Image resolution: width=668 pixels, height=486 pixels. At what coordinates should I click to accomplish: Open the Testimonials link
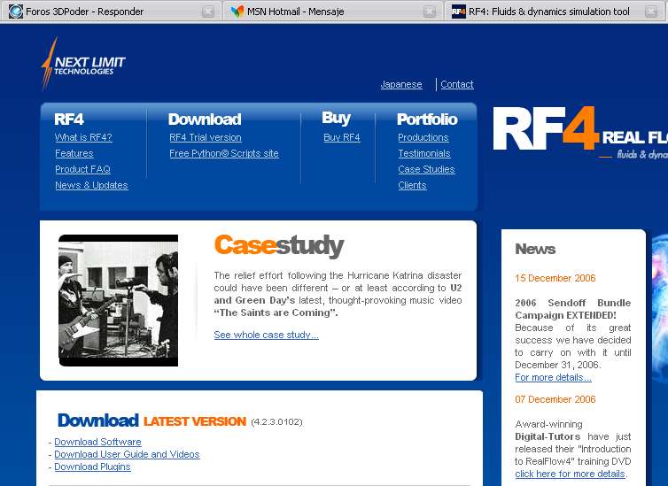click(424, 153)
